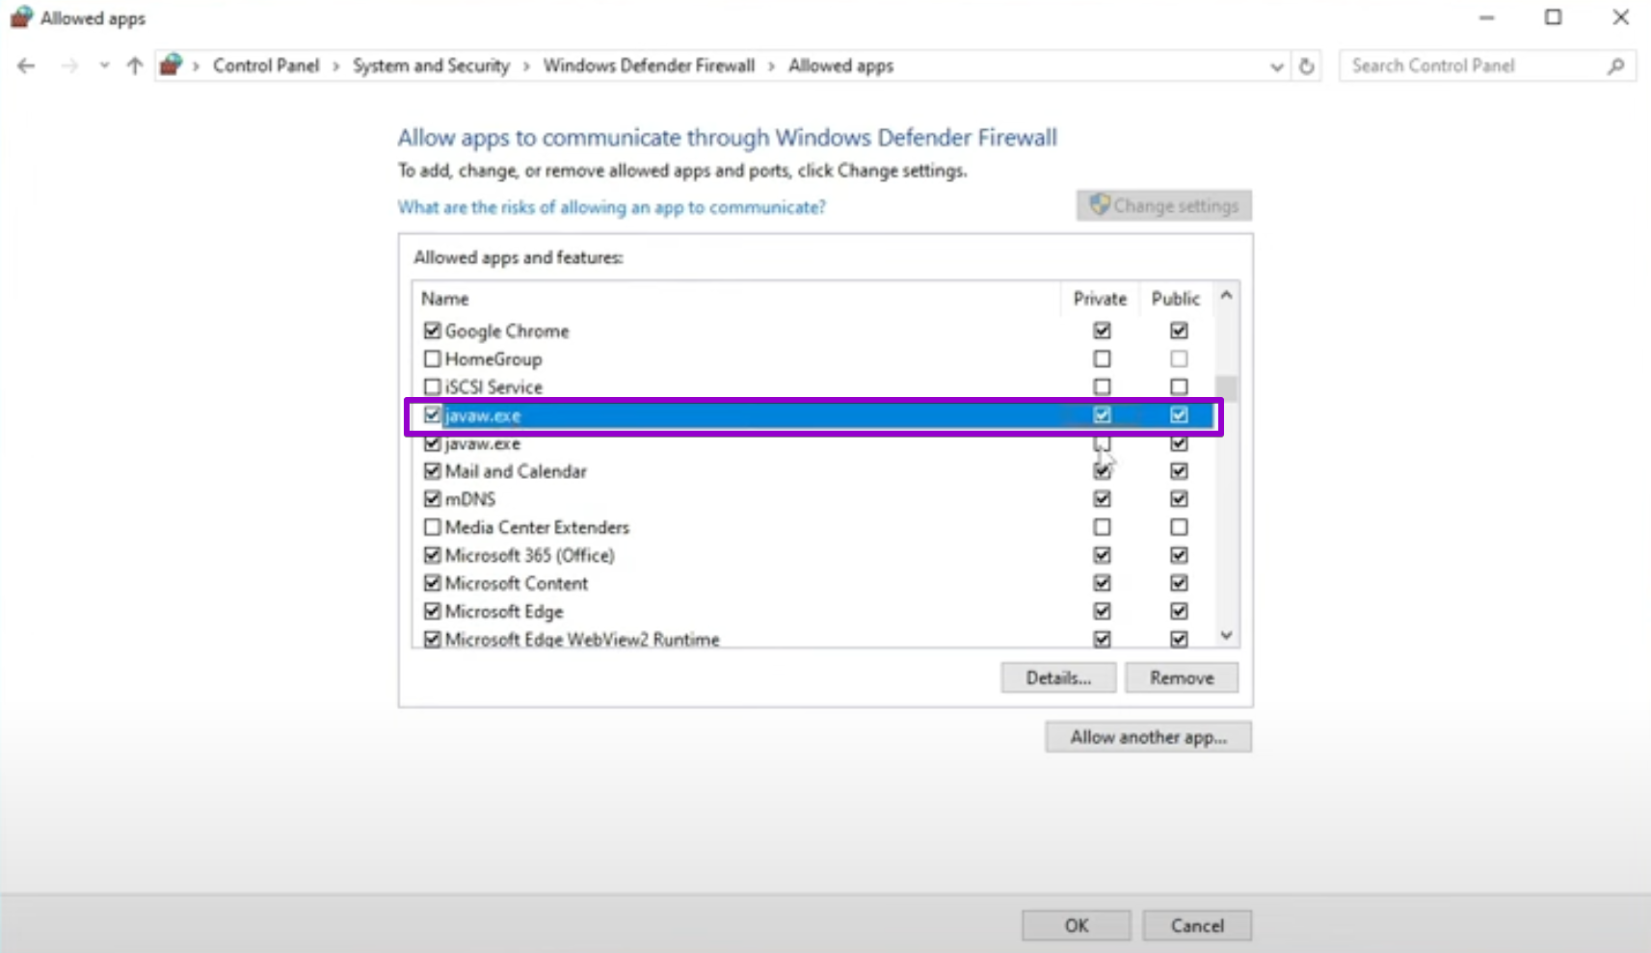Image resolution: width=1651 pixels, height=953 pixels.
Task: Toggle Public checkbox for Media Center Extenders
Action: [x=1179, y=527]
